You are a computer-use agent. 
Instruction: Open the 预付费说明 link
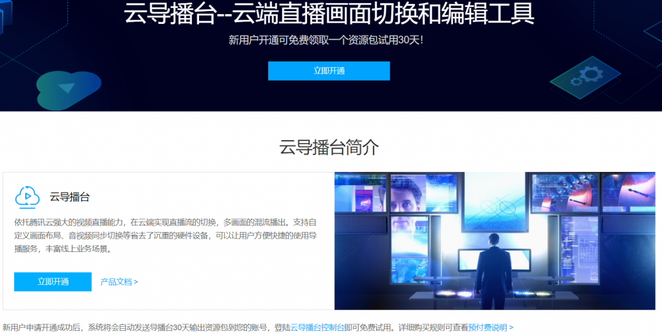pyautogui.click(x=491, y=328)
